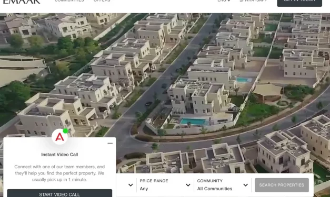This screenshot has width=330, height=197.
Task: Click the Get In Touch button
Action: pyautogui.click(x=299, y=3)
